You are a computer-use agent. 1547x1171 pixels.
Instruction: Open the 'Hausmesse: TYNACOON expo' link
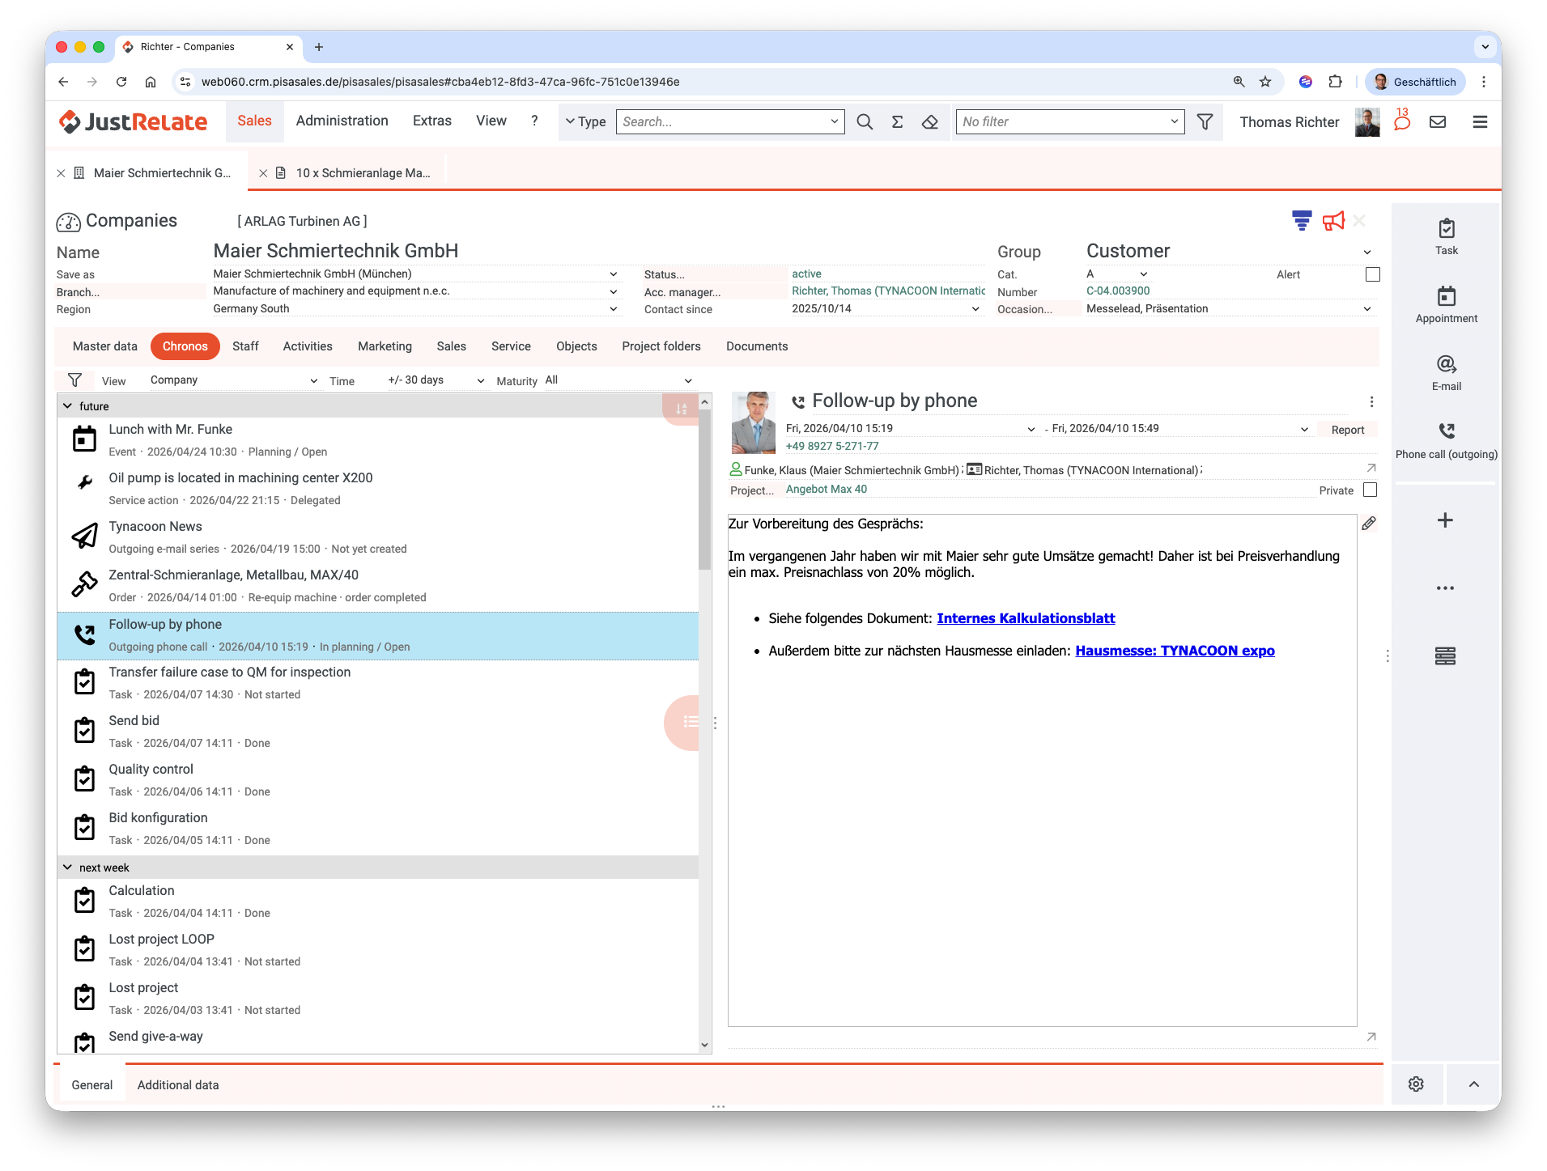(x=1175, y=651)
